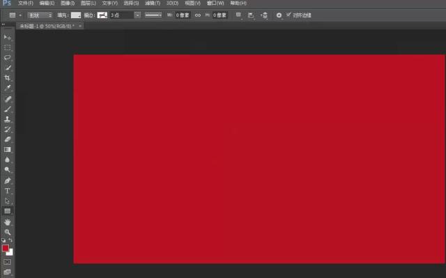Select the Gradient tool
The image size is (446, 278).
8,150
